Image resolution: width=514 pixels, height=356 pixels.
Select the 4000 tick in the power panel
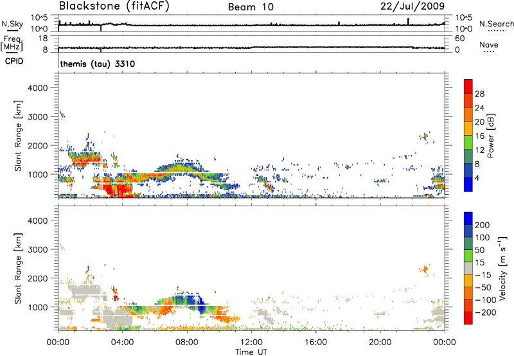click(37, 88)
